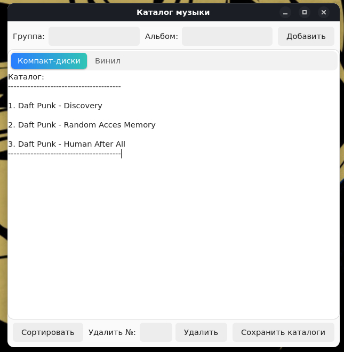Screen dimensions: 344x352
Task: Click the Сортировать button
Action: [x=48, y=332]
